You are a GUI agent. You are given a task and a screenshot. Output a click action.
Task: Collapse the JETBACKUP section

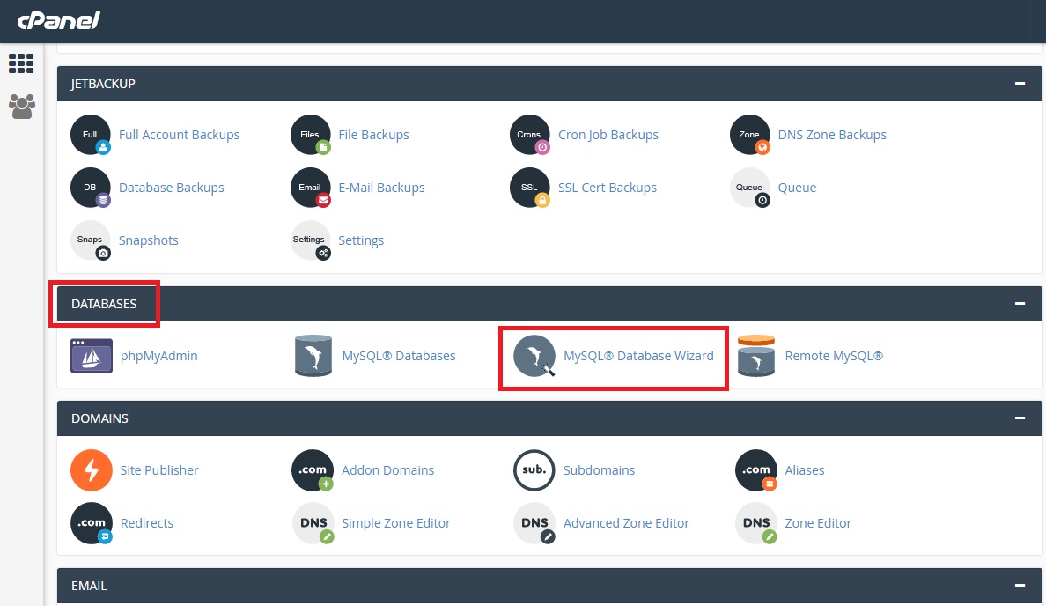pyautogui.click(x=1020, y=84)
